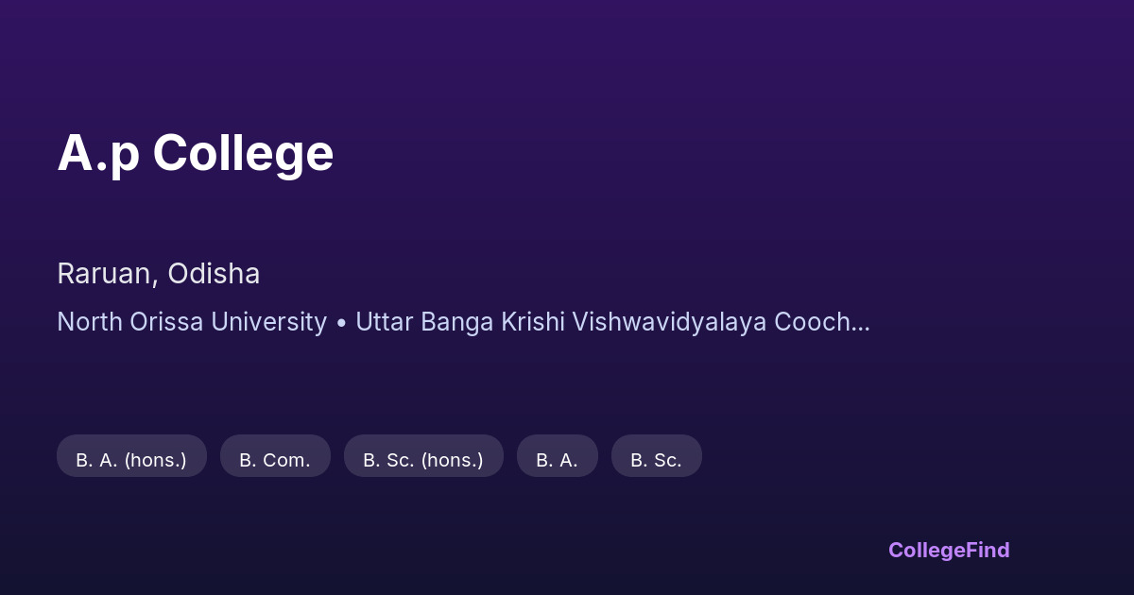Click the A.p College title heading
This screenshot has height=595, width=1134.
click(x=196, y=153)
